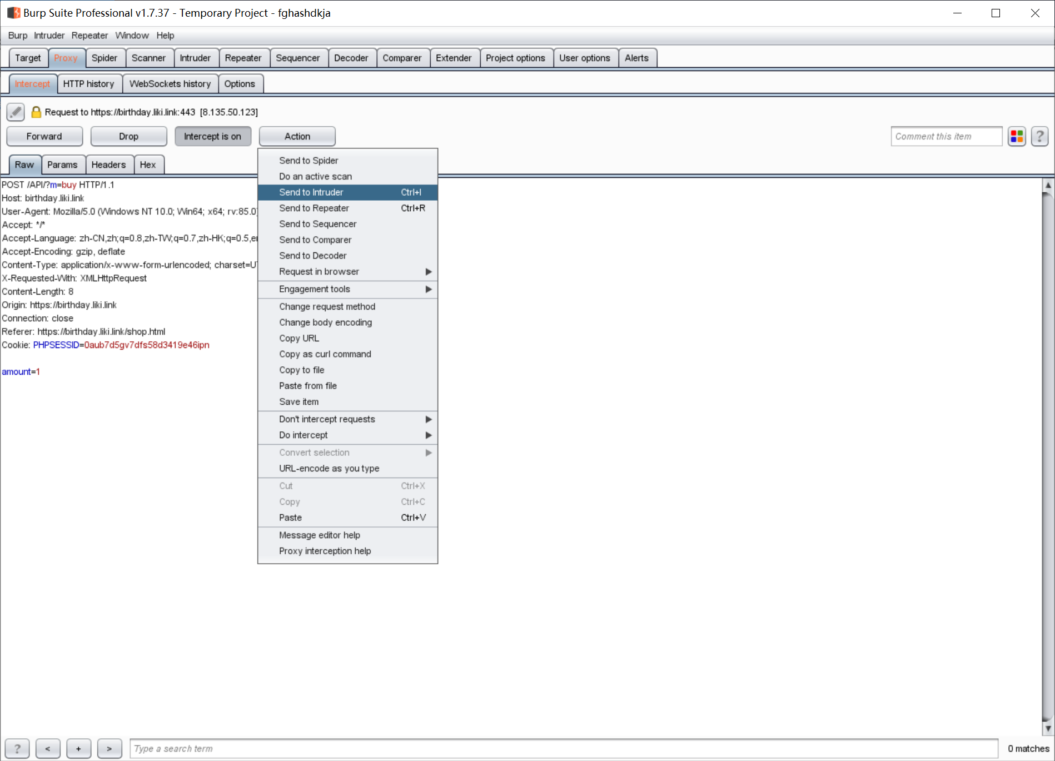Screen dimensions: 1055x761
Task: Open the WebSockets history tab
Action: coord(170,84)
